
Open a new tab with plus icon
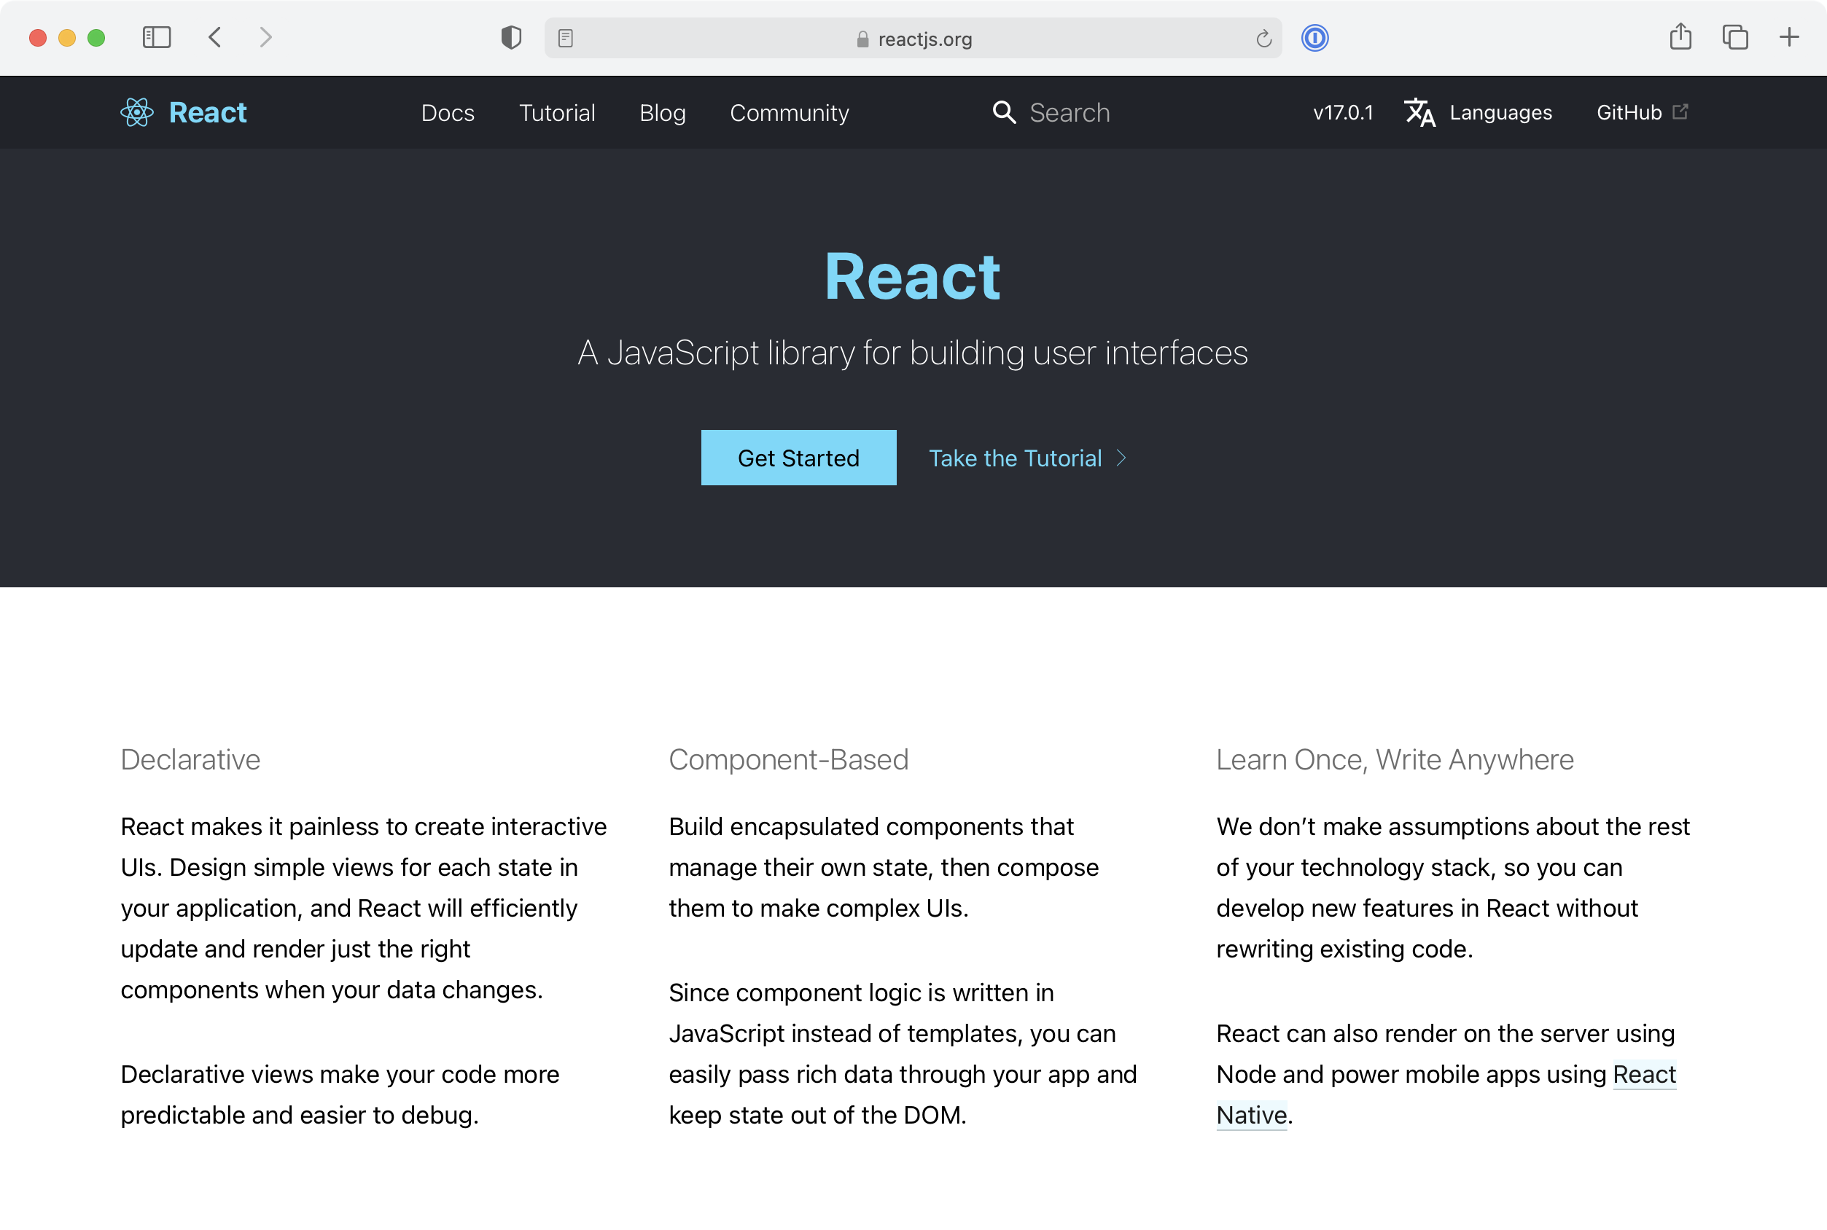click(x=1788, y=37)
